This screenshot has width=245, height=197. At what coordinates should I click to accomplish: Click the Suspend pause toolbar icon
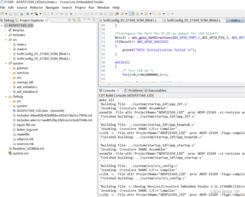(67, 14)
